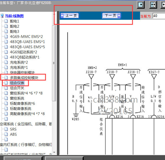Click the 上一页 previous page button
The image size is (165, 160).
[70, 15]
